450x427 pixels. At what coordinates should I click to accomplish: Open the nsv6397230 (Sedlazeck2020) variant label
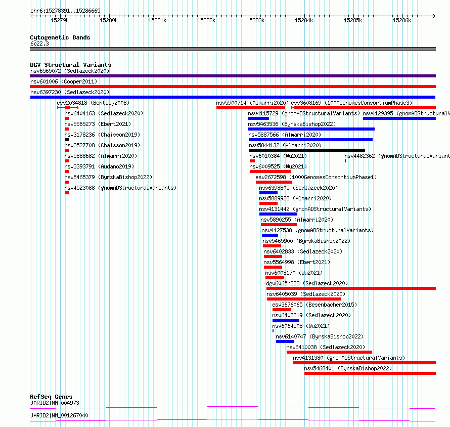(x=70, y=92)
